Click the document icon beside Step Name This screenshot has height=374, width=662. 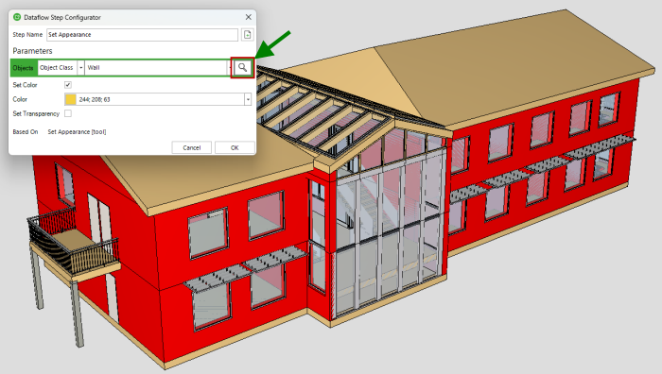(248, 35)
